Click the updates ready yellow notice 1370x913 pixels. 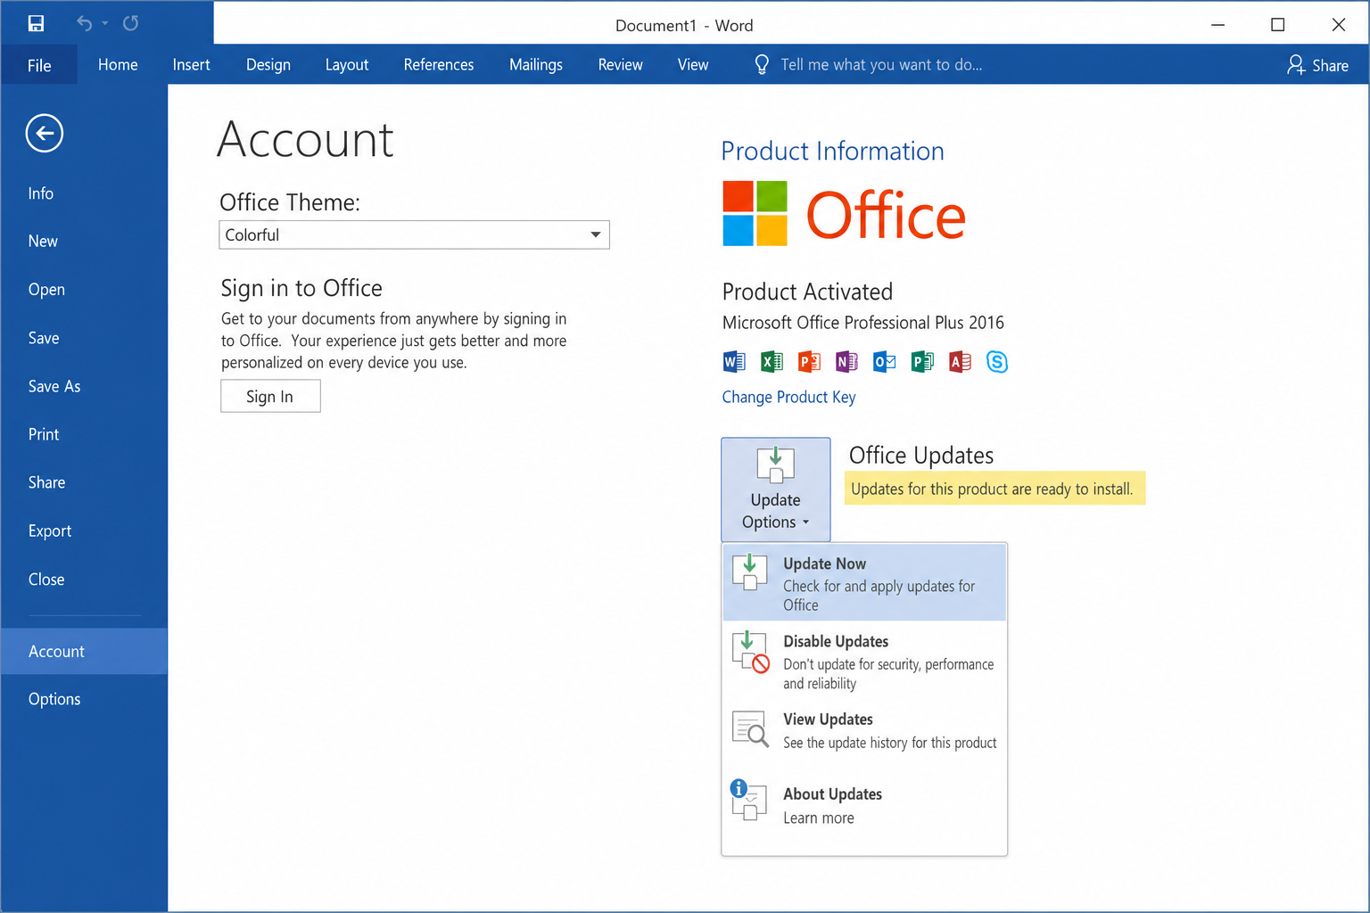click(994, 489)
